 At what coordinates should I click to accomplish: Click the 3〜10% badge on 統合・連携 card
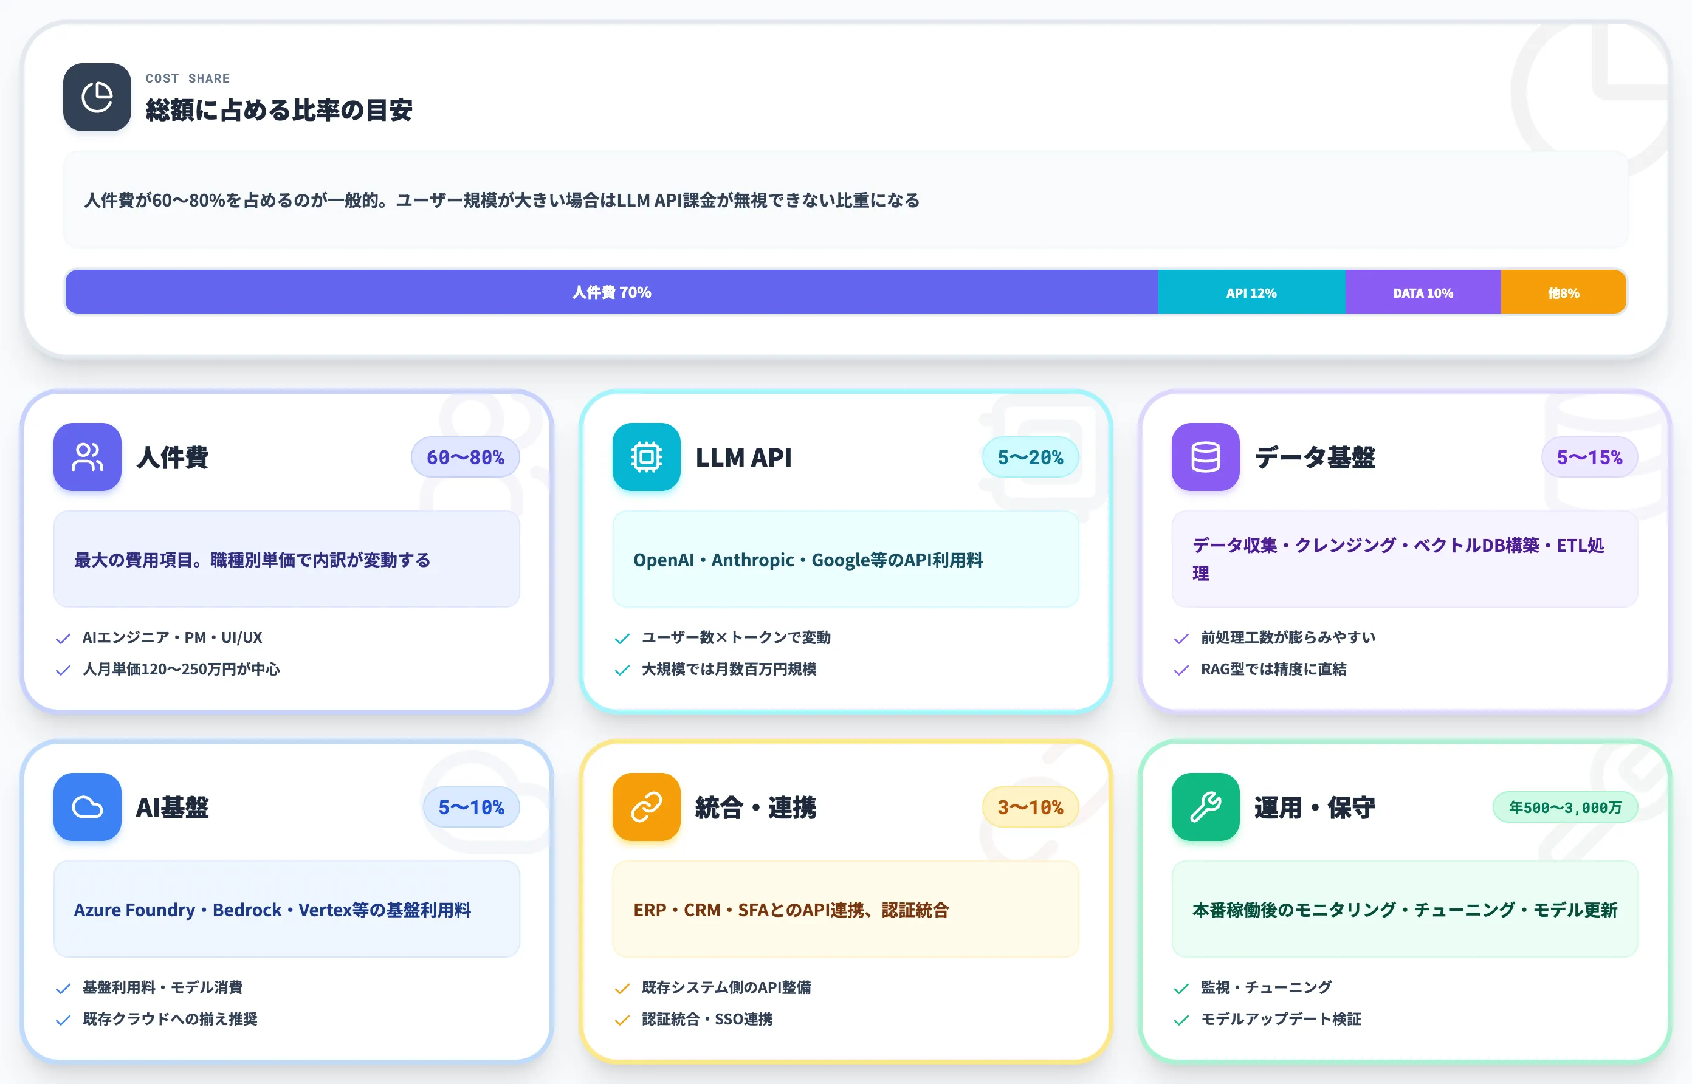(x=1030, y=808)
